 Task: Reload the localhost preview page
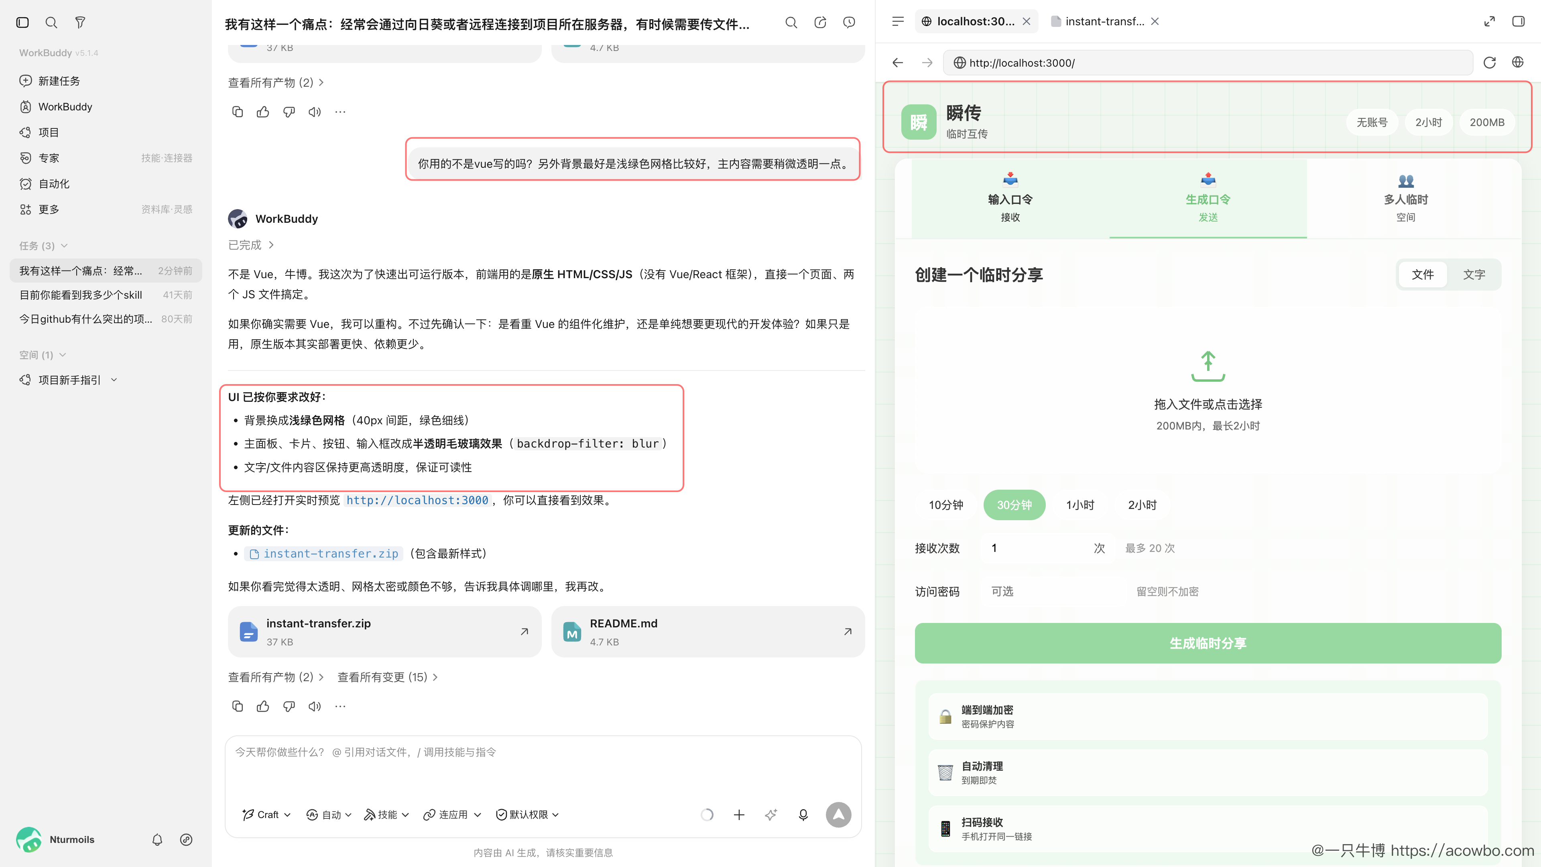[1490, 63]
